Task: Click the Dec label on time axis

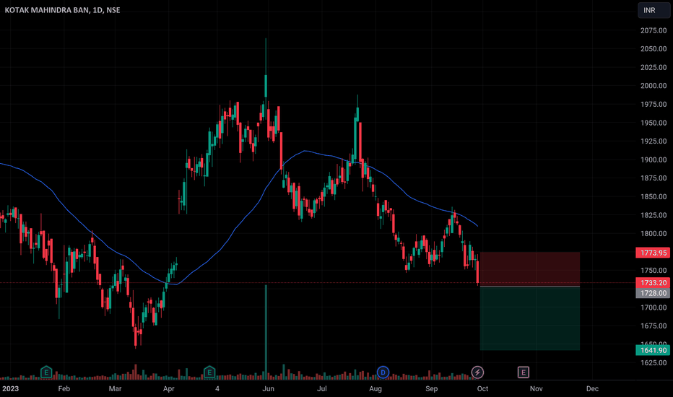Action: [592, 388]
